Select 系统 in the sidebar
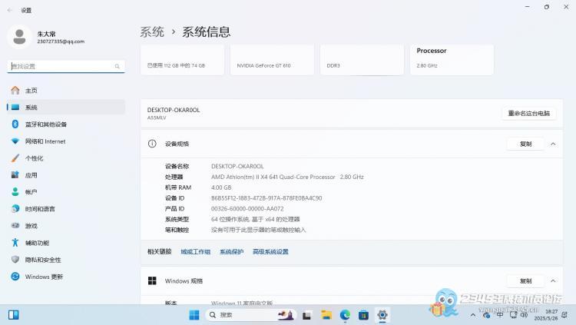 point(66,107)
